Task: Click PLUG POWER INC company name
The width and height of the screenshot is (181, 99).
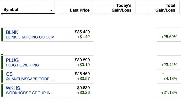Action: (22, 65)
